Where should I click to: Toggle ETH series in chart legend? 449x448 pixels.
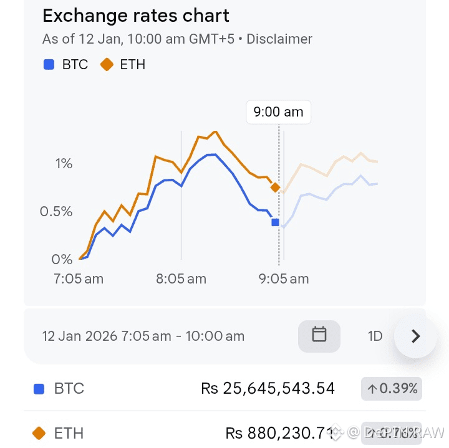(132, 64)
